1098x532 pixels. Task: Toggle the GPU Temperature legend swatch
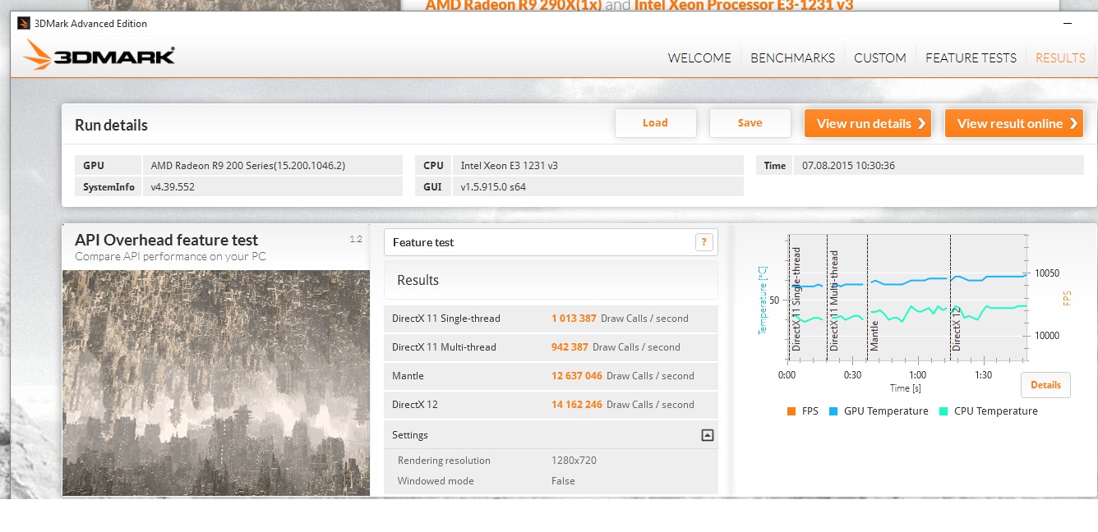click(x=833, y=411)
